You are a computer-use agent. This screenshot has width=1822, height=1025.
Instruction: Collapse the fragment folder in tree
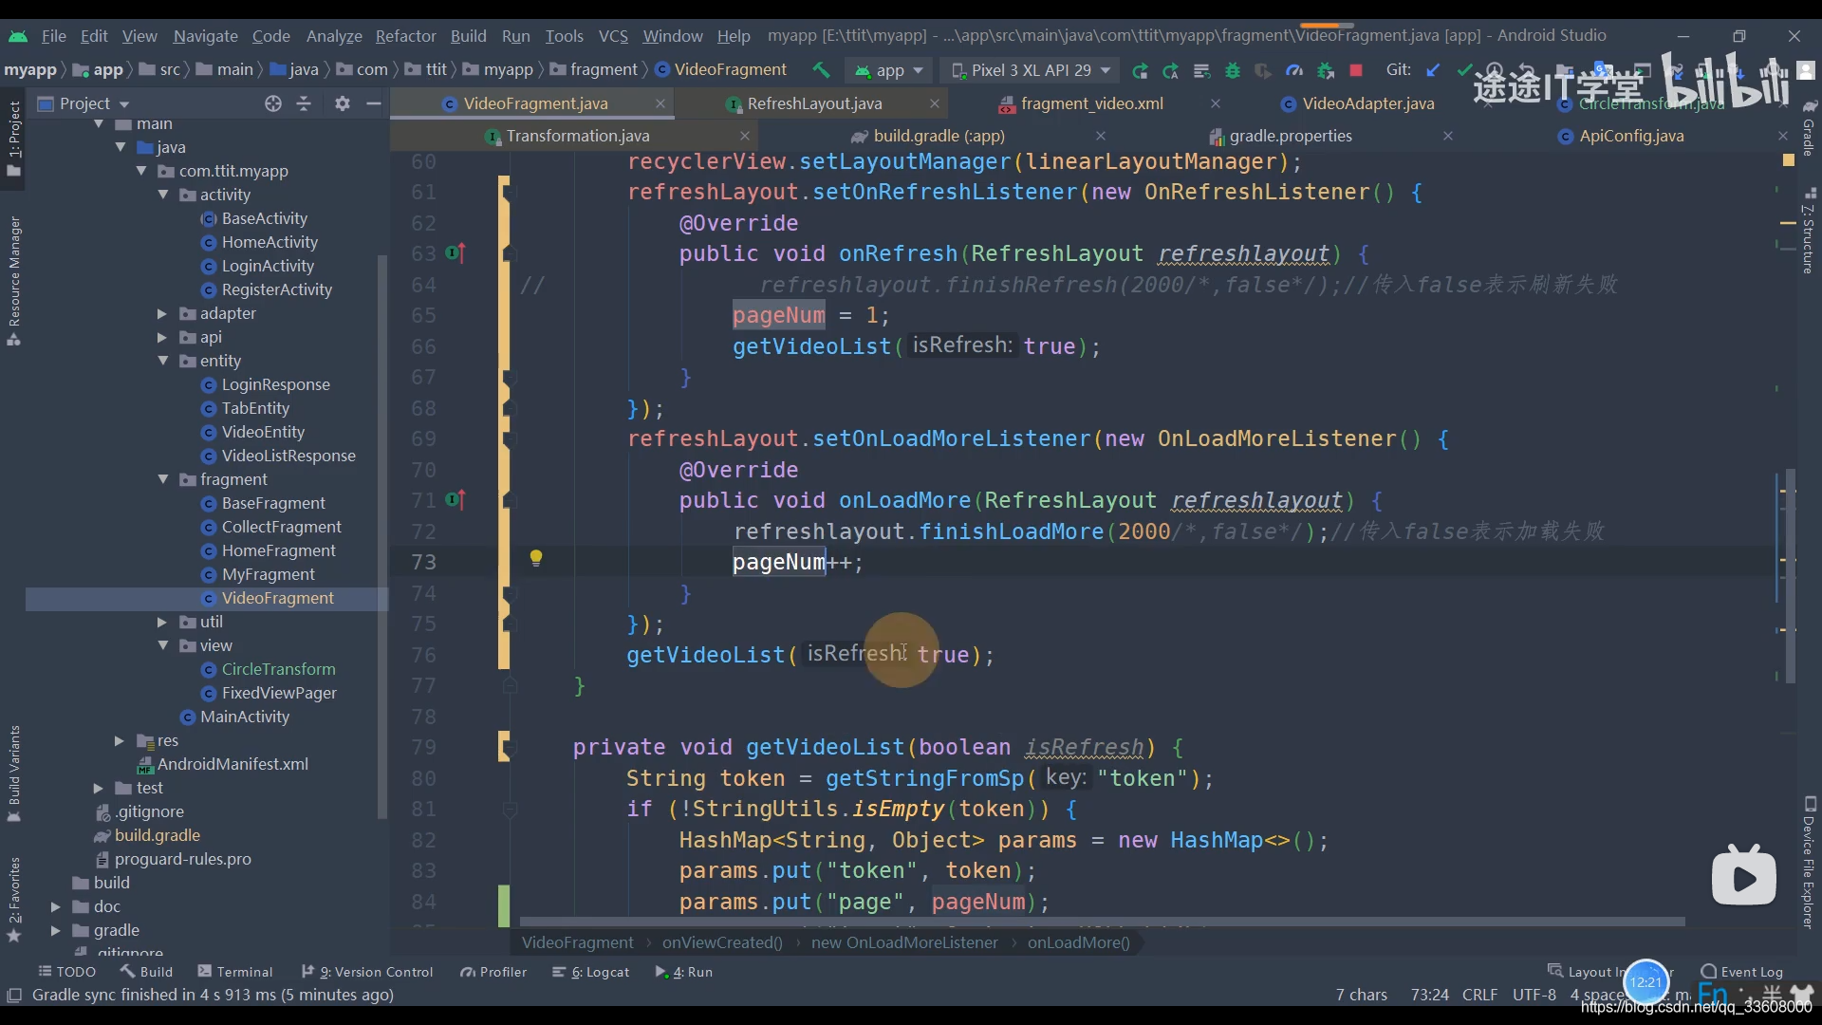coord(162,479)
